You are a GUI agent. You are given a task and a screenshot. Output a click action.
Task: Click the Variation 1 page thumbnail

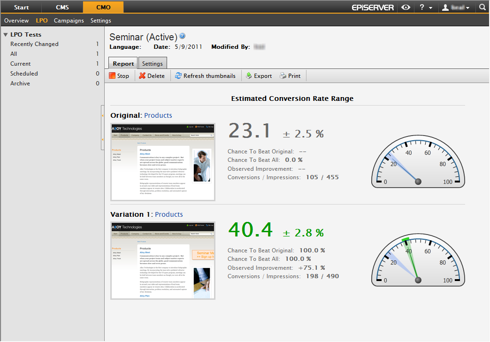(x=163, y=261)
